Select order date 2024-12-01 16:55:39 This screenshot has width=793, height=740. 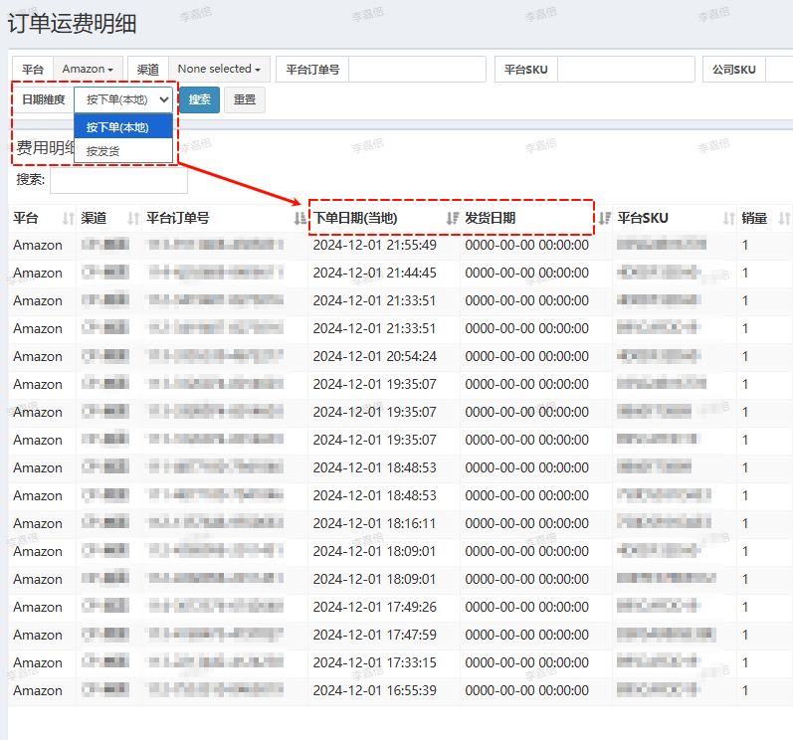pyautogui.click(x=375, y=690)
